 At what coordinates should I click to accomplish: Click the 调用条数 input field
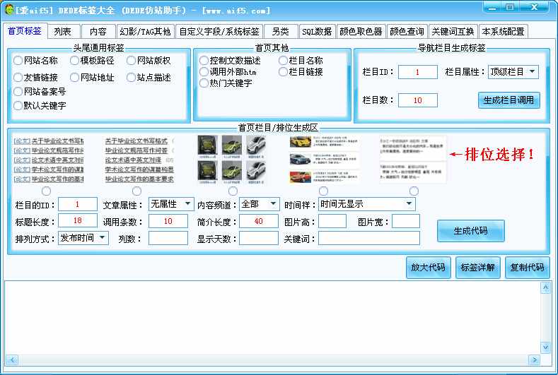(x=168, y=221)
